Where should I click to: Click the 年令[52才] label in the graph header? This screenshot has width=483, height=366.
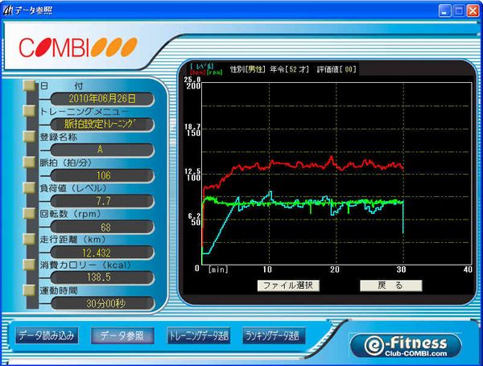click(289, 69)
